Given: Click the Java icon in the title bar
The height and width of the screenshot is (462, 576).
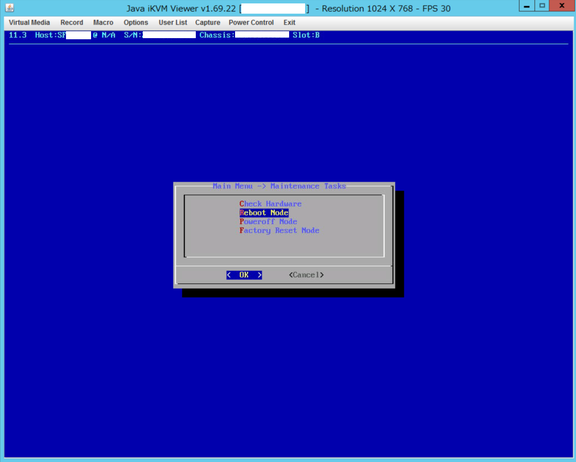Looking at the screenshot, I should (9, 8).
